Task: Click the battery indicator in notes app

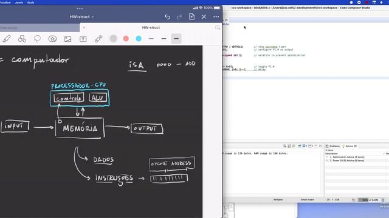Action: pos(216,8)
